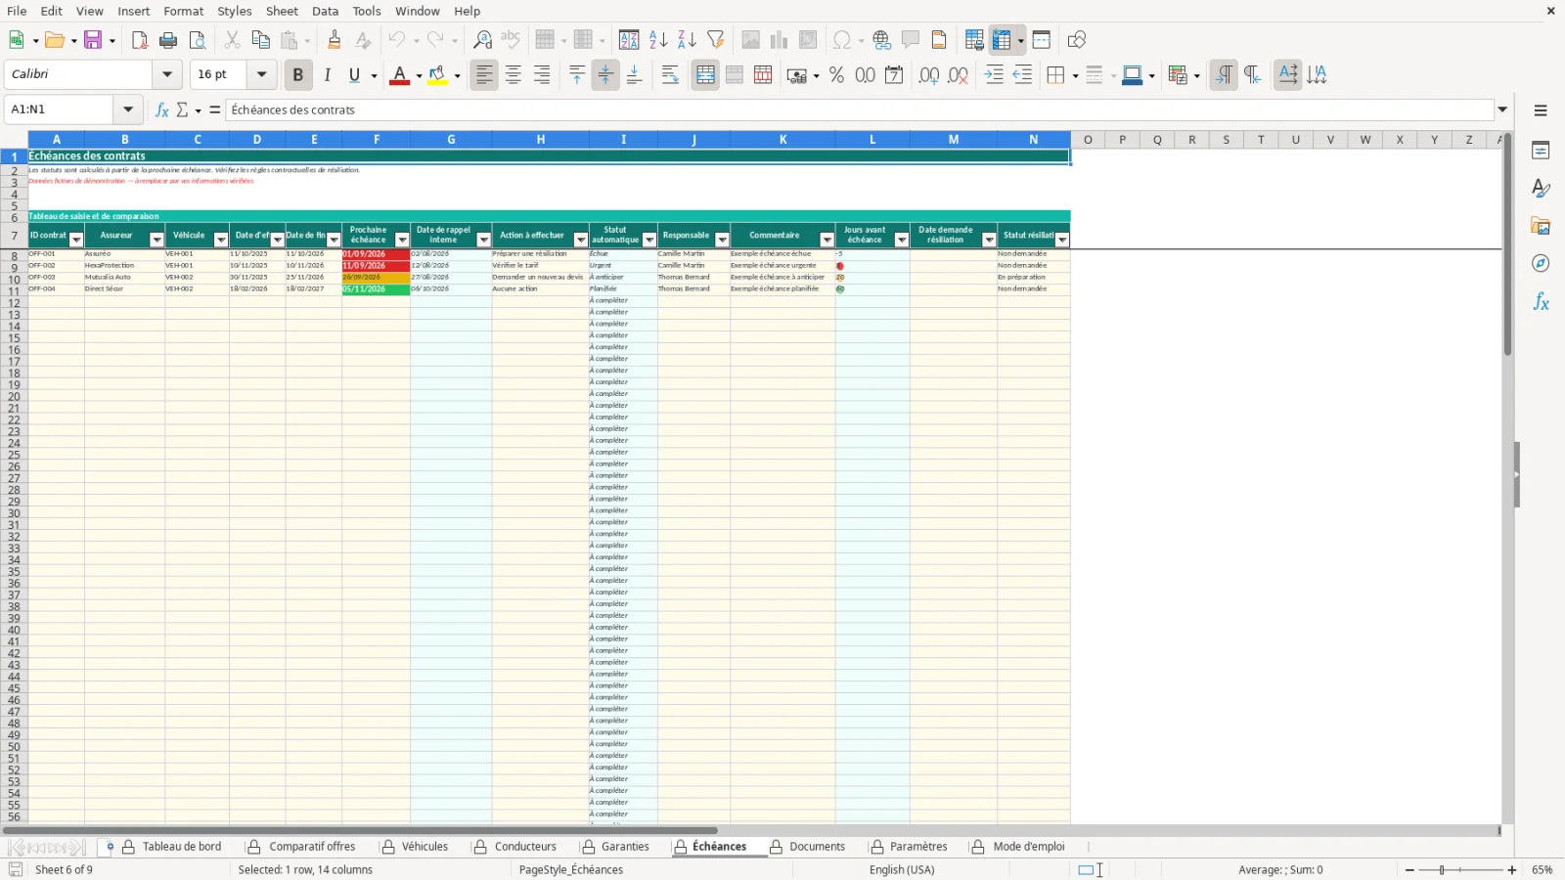Open Responsable column filter dropdown
This screenshot has height=880, width=1565.
(723, 240)
